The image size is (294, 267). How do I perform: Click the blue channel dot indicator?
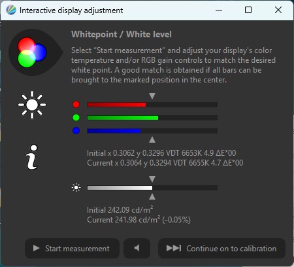76,131
